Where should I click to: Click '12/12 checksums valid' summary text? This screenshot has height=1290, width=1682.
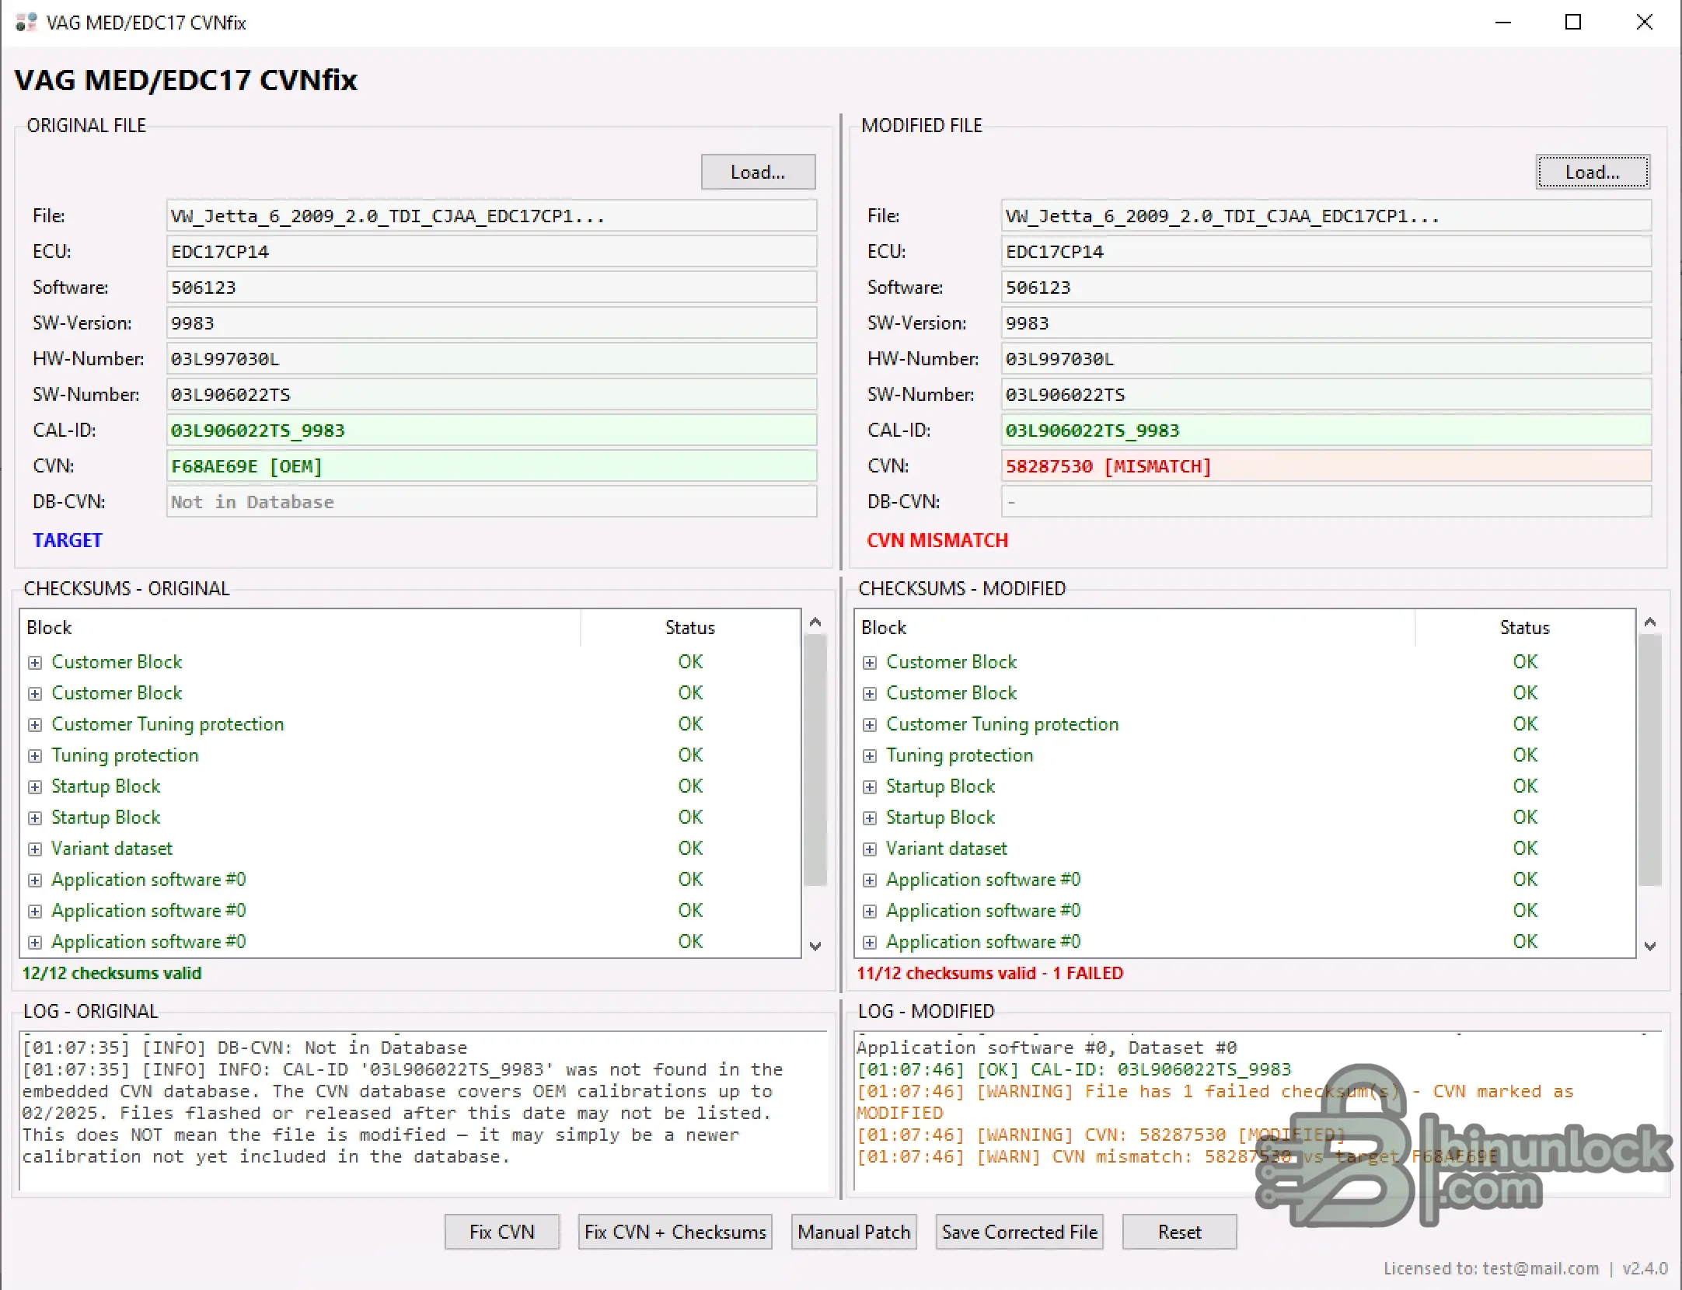click(x=112, y=973)
